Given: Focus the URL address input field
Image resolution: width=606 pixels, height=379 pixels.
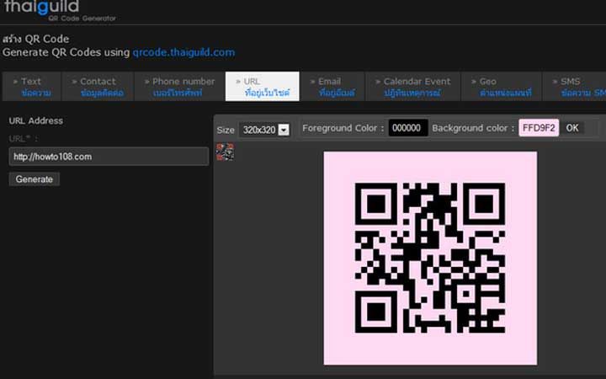Looking at the screenshot, I should [x=109, y=157].
